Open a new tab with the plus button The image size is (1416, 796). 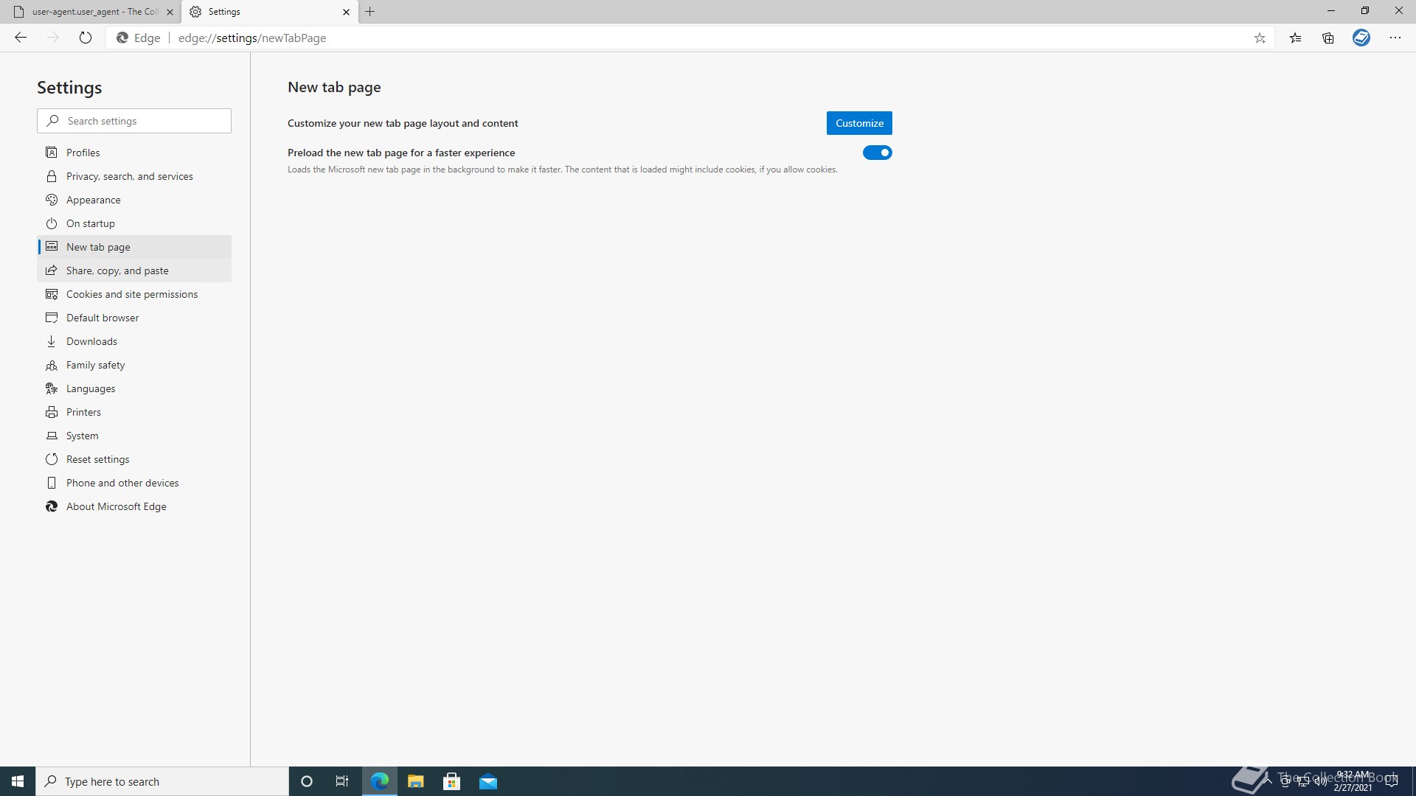click(x=370, y=12)
